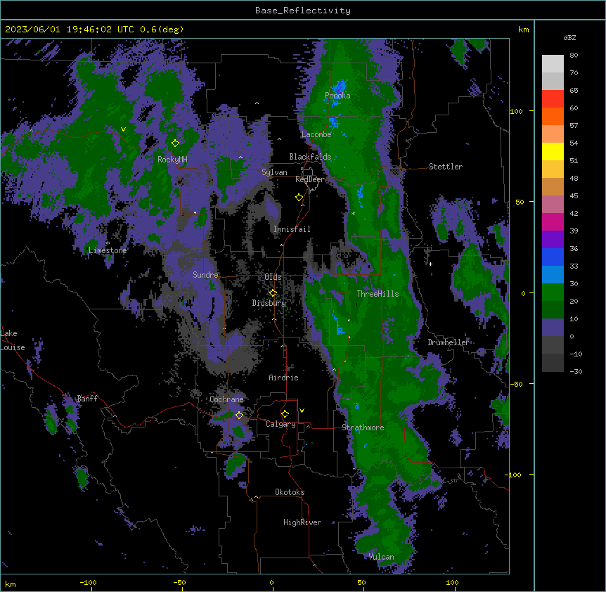Click the yellow diamond marker above Didsbury

click(273, 293)
